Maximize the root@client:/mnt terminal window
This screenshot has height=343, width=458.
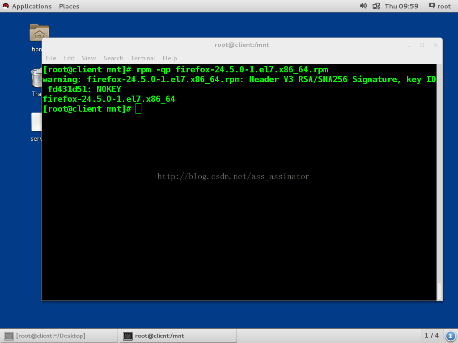[422, 45]
